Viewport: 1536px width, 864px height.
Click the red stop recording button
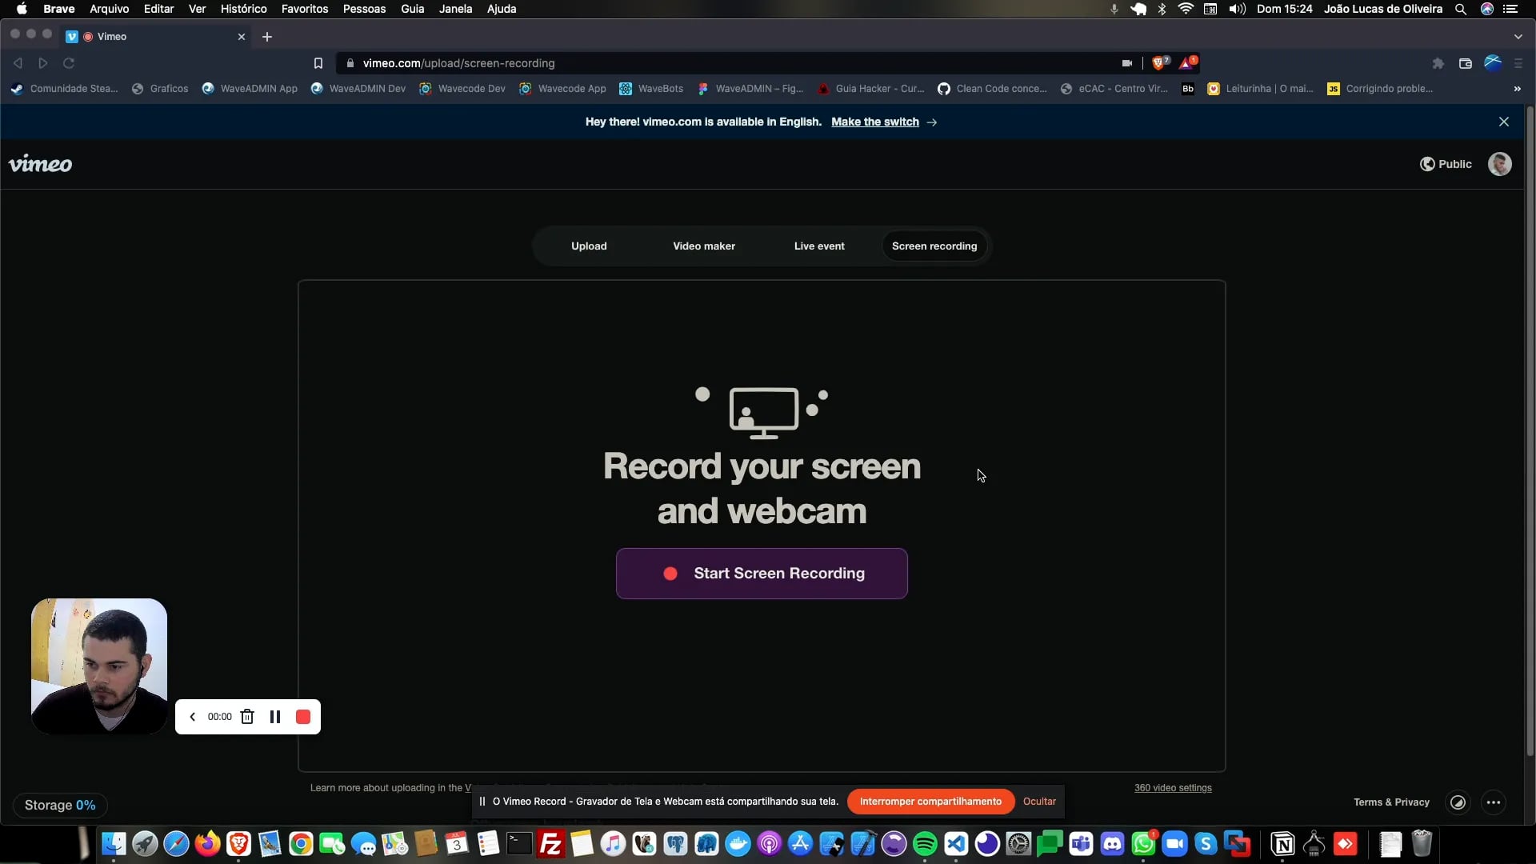tap(303, 717)
